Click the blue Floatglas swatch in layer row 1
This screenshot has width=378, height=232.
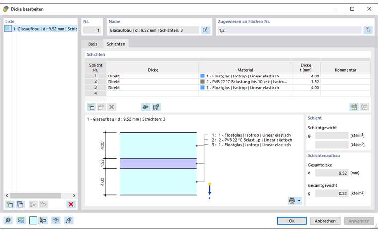(x=202, y=76)
